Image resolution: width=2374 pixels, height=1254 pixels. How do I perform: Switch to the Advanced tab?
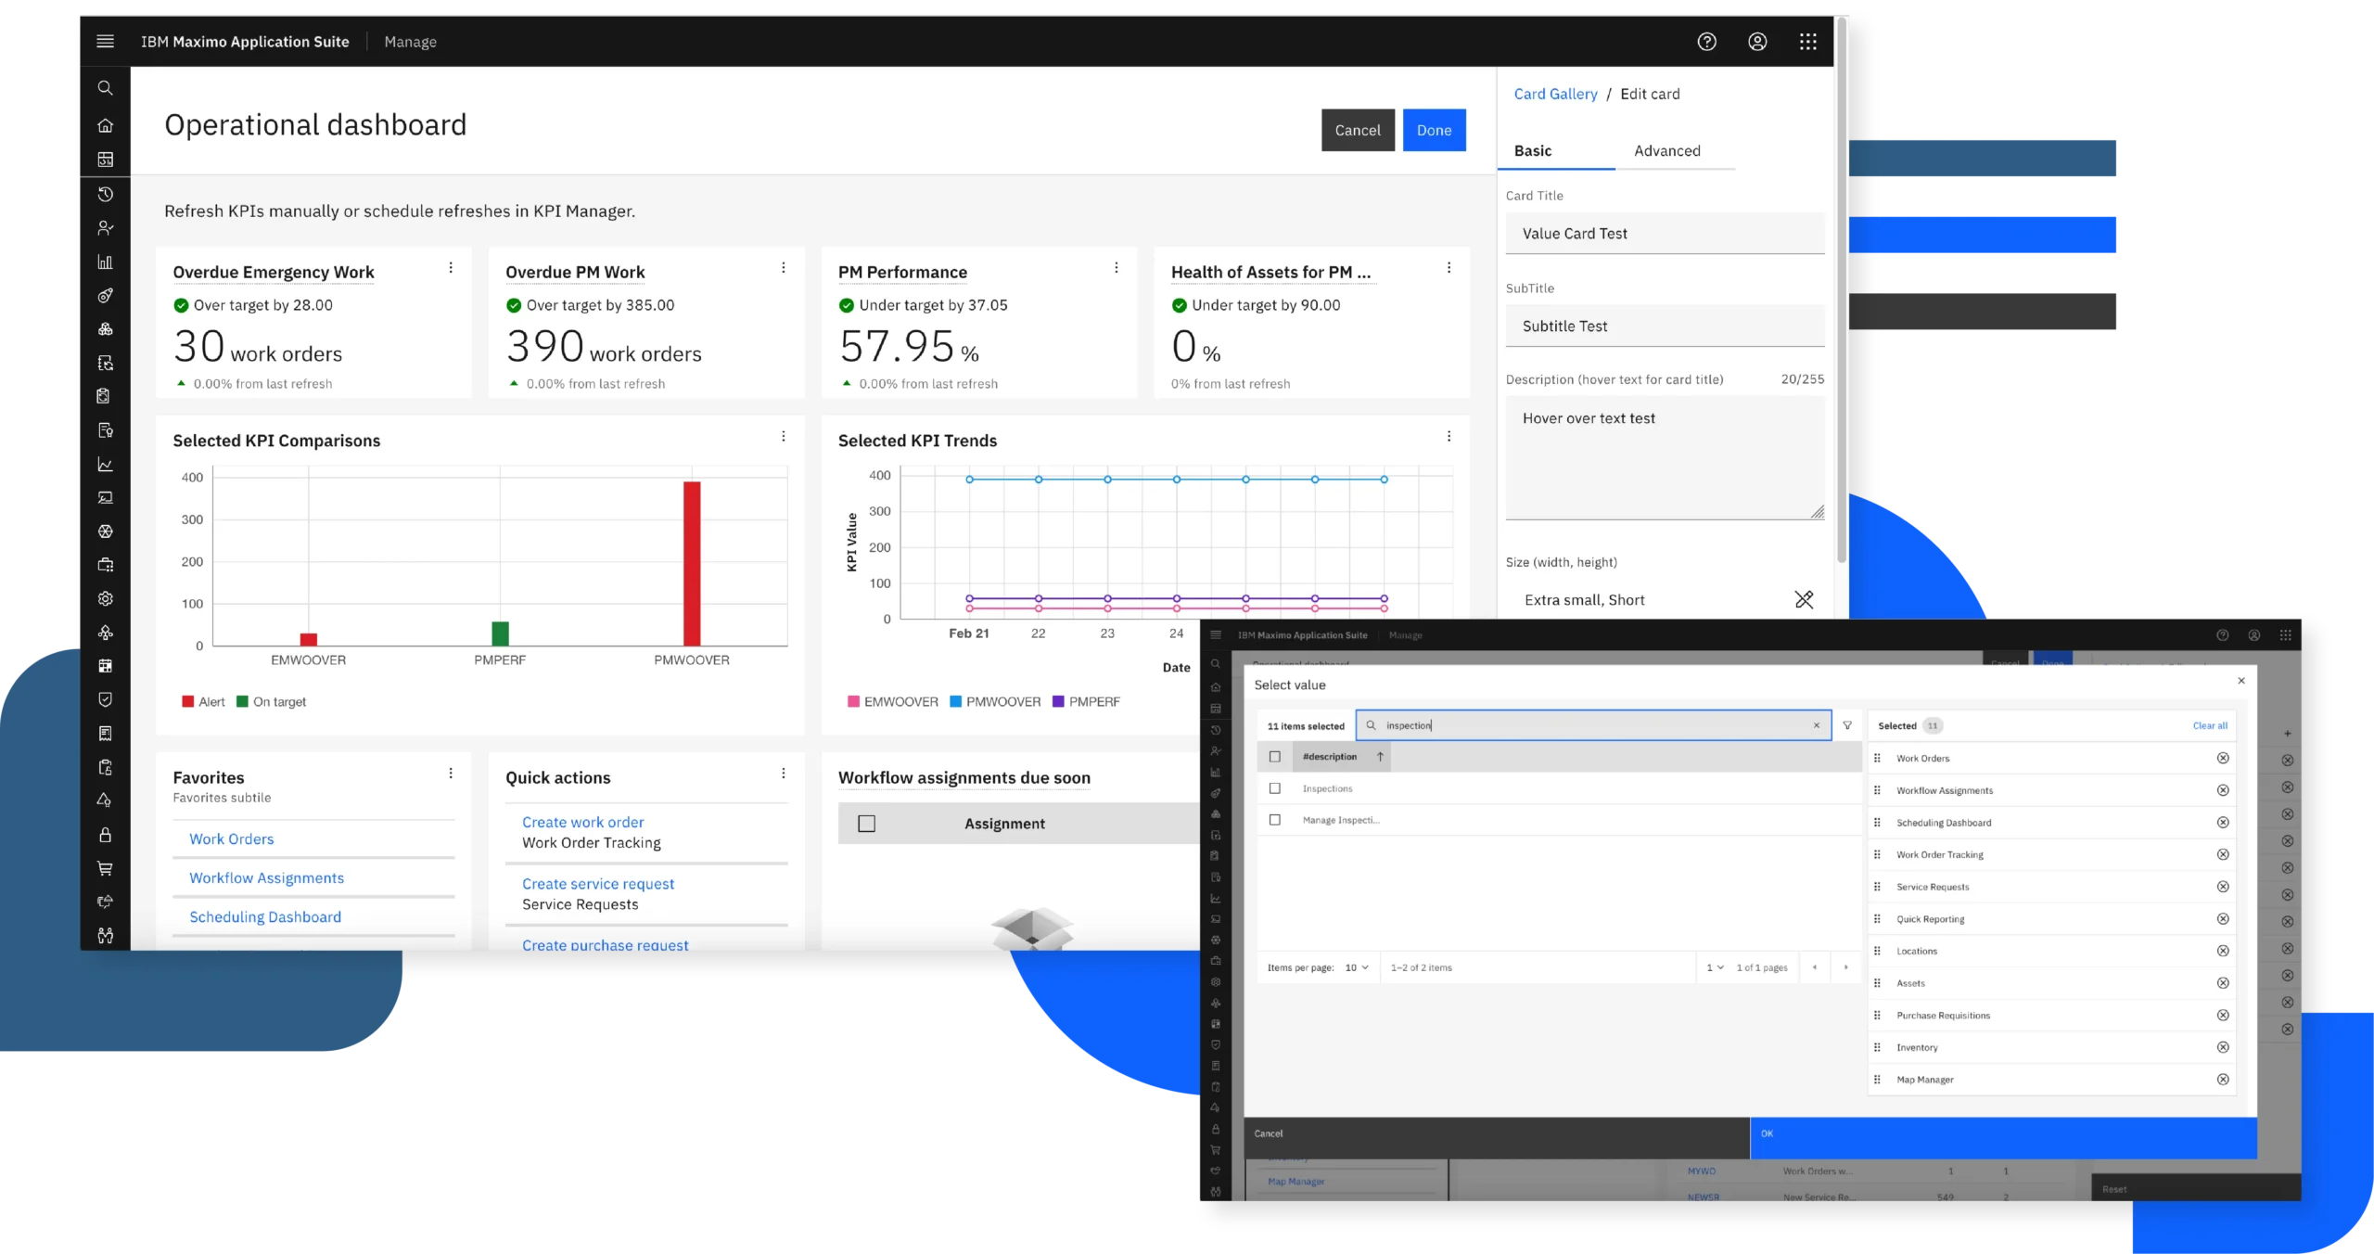[x=1666, y=151]
